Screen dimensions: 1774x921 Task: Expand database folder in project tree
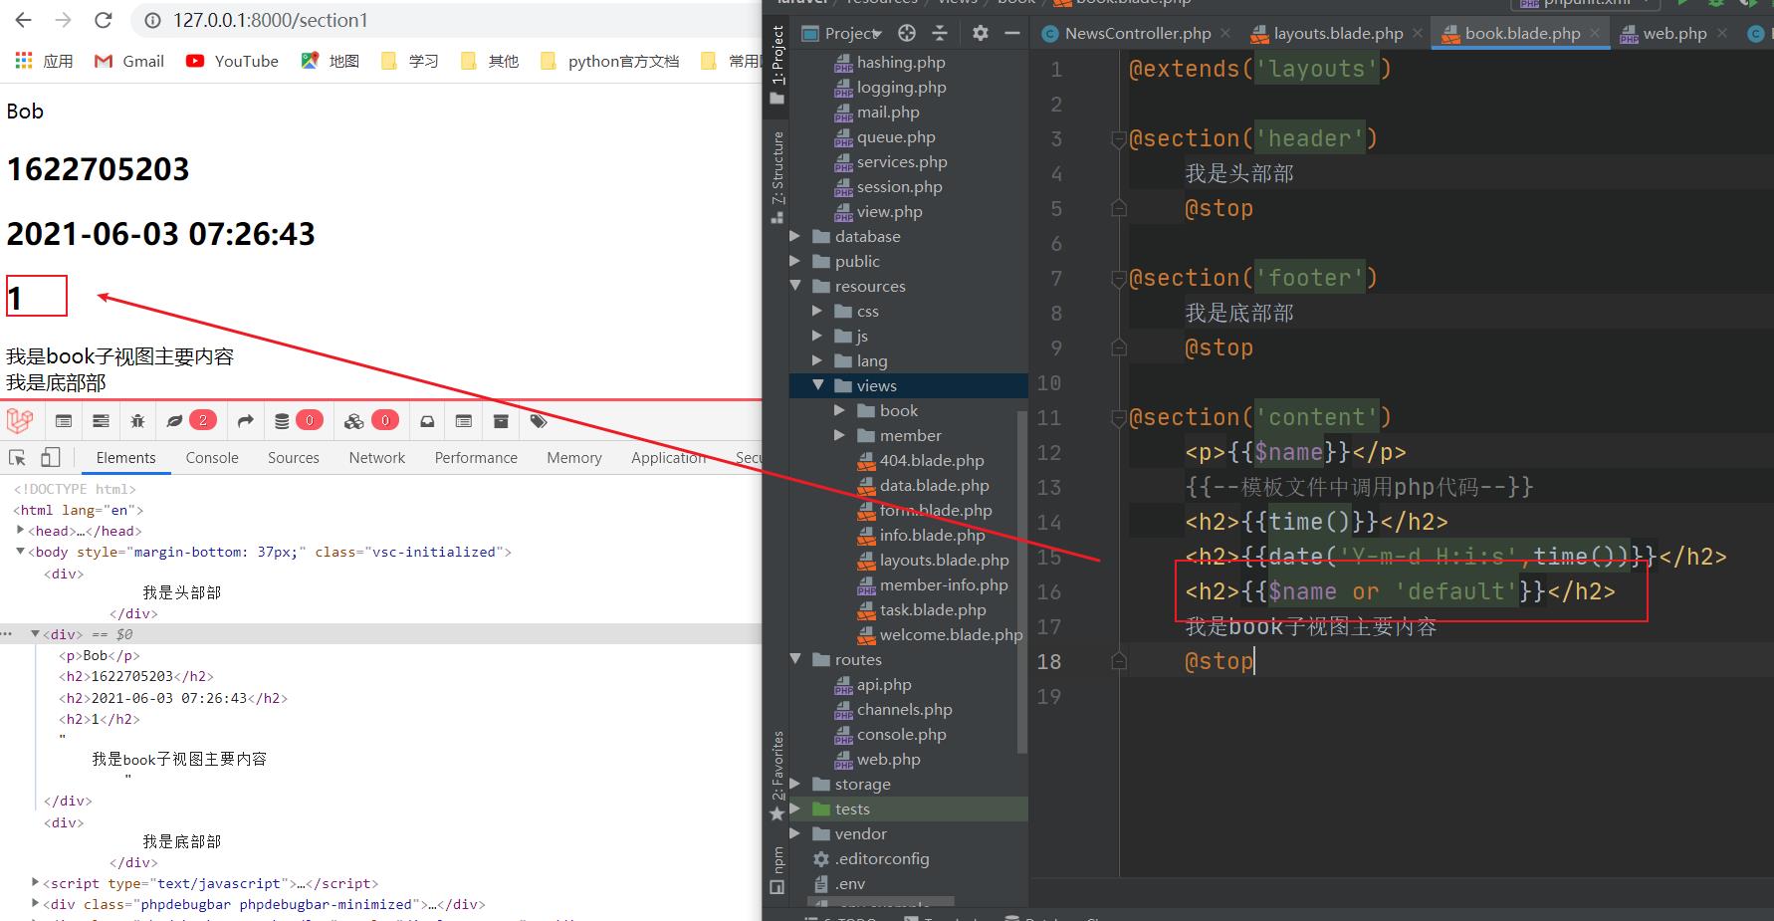[x=794, y=236]
